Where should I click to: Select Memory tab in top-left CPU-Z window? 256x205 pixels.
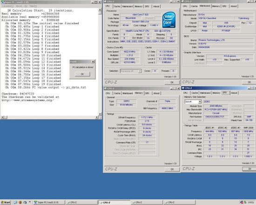138,7
